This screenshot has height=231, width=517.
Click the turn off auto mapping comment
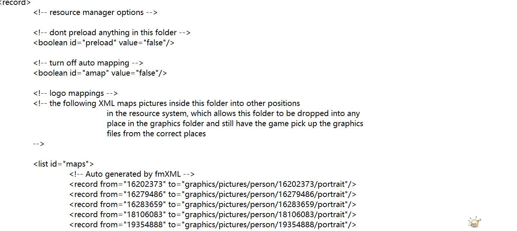[88, 63]
